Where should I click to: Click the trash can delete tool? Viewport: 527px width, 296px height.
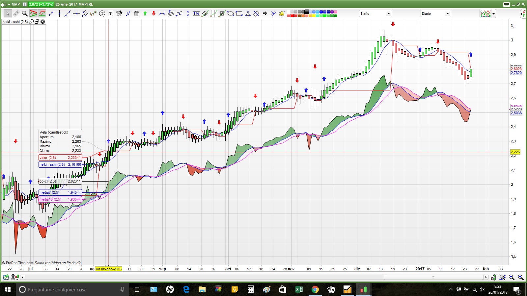point(136,13)
